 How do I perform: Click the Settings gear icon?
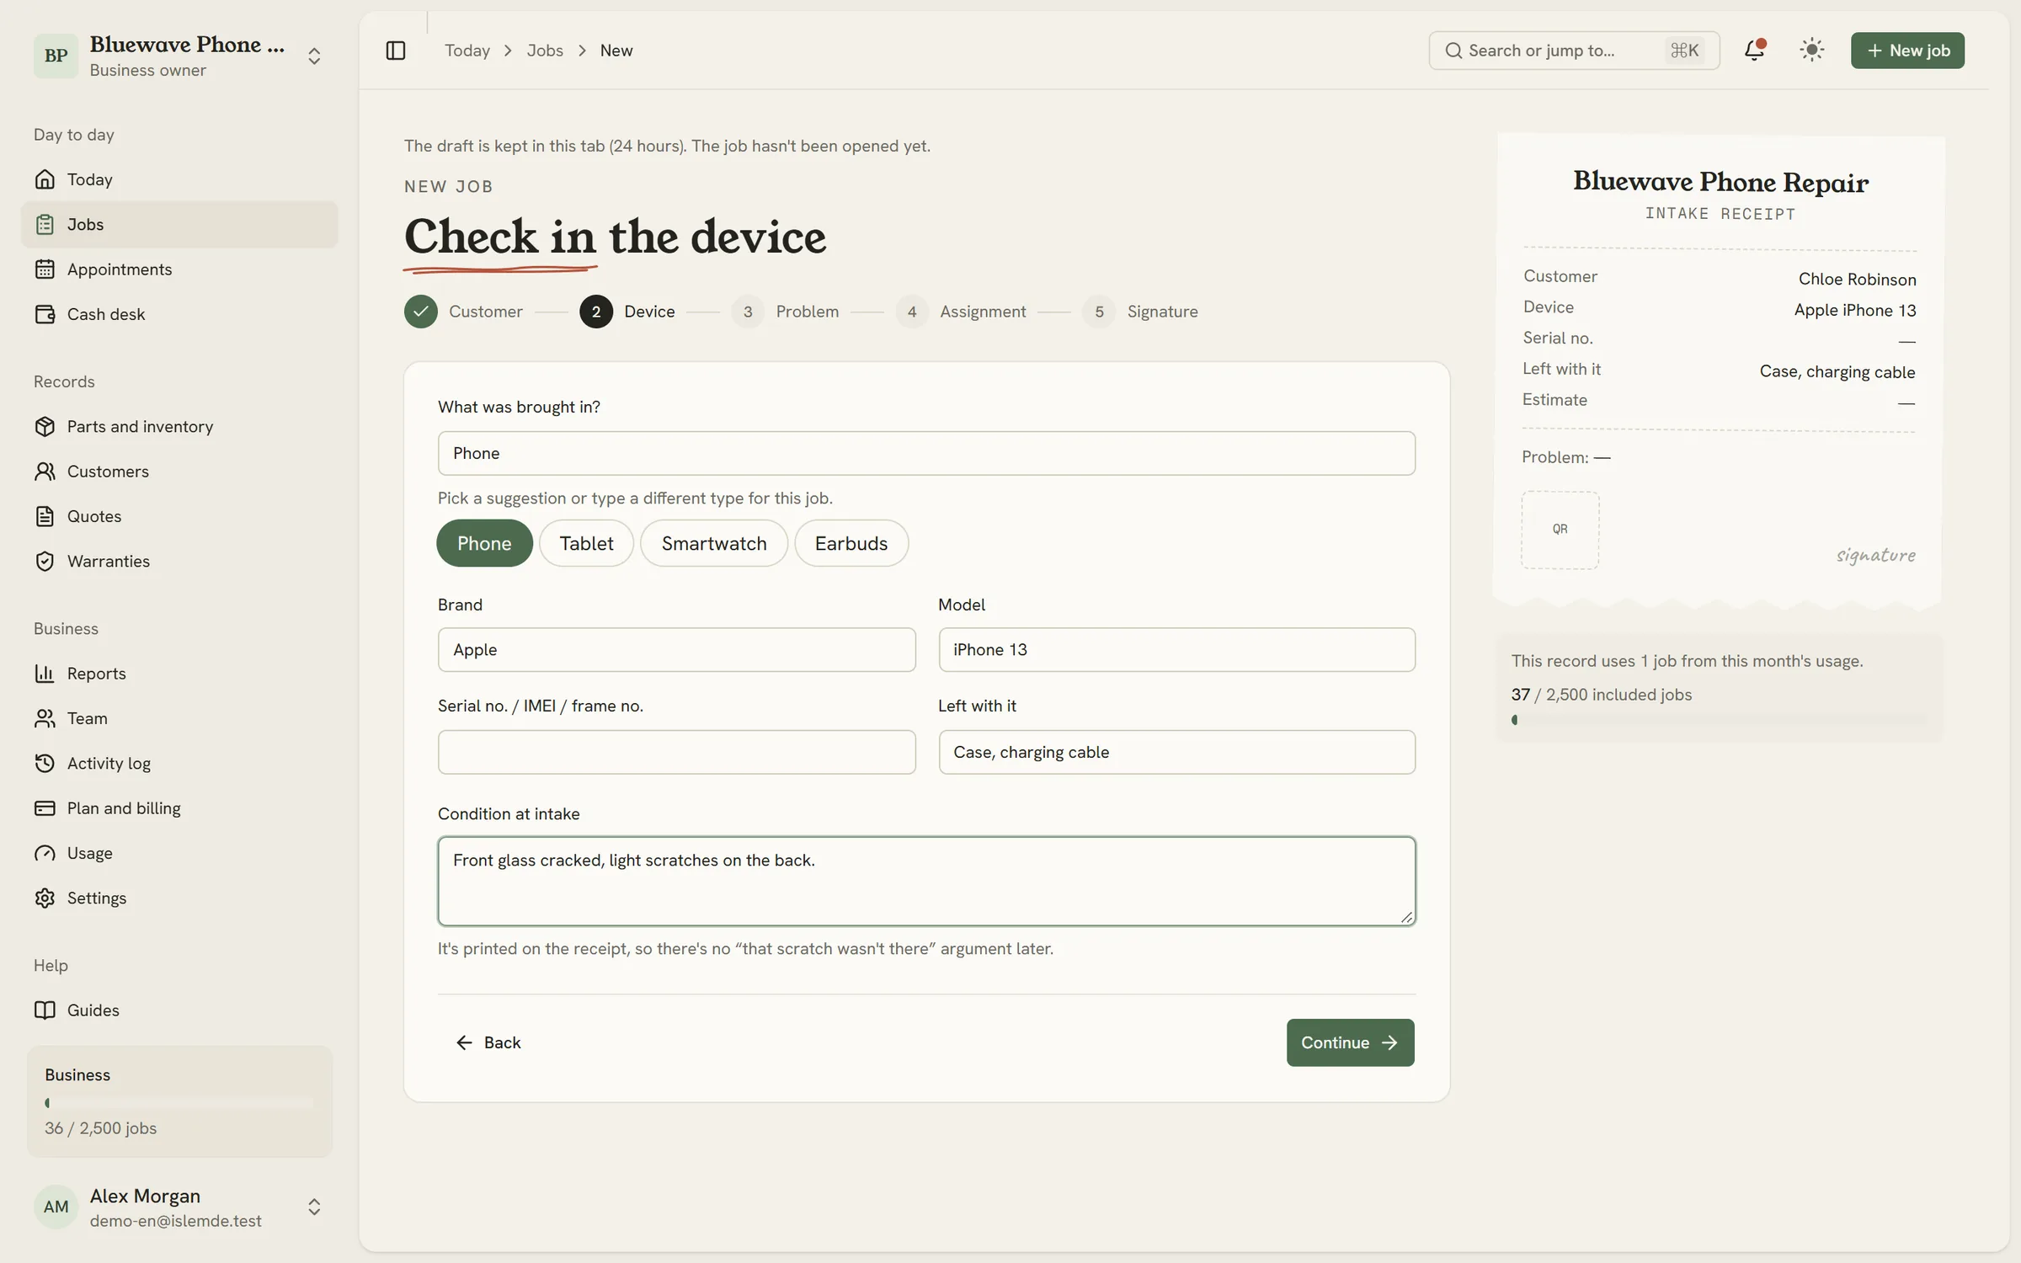45,898
